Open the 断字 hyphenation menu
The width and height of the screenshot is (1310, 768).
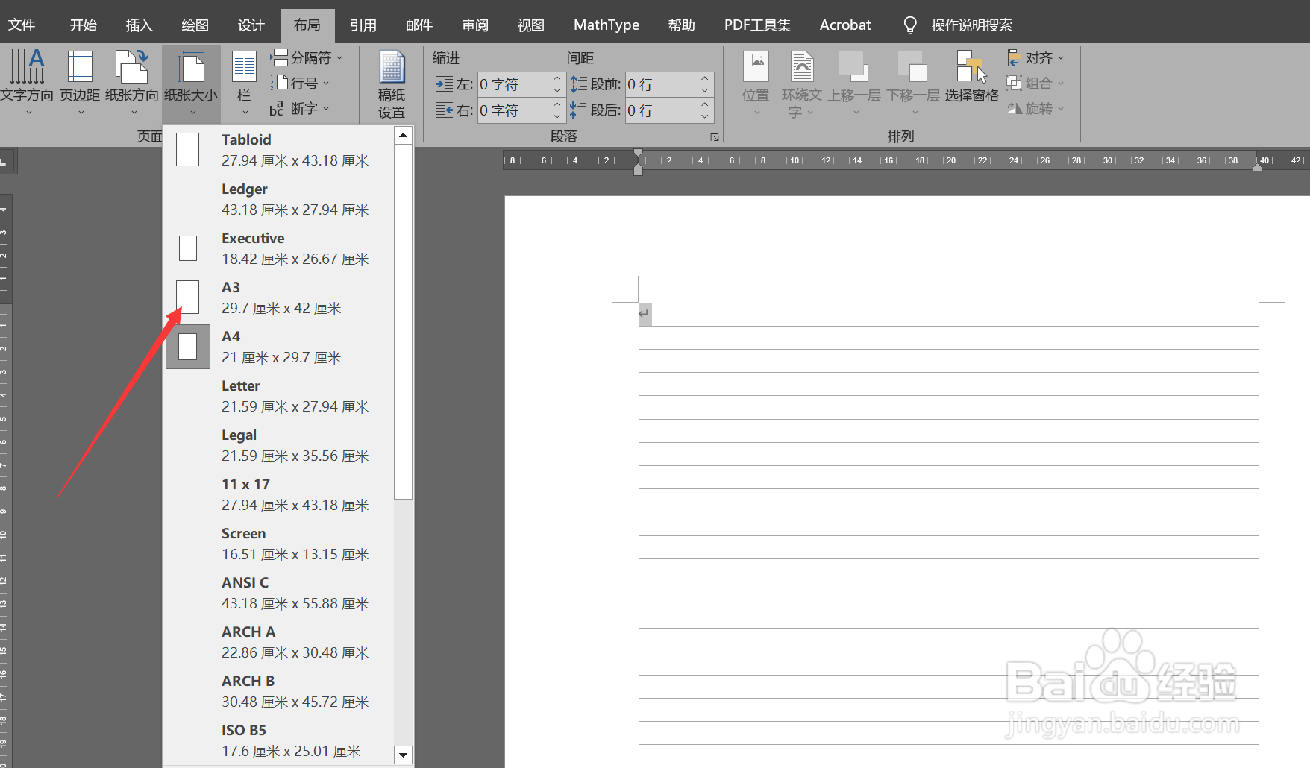300,109
